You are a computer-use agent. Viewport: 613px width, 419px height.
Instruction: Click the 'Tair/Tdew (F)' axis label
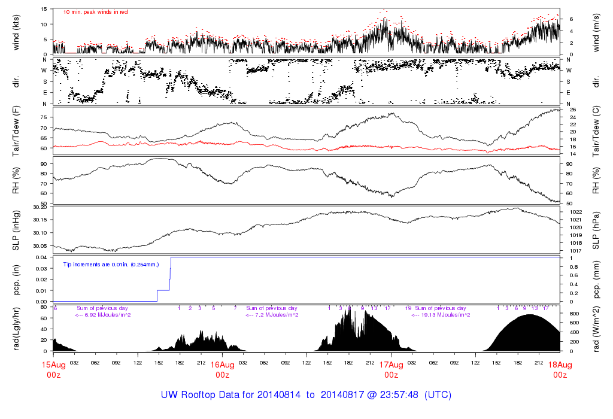click(16, 131)
